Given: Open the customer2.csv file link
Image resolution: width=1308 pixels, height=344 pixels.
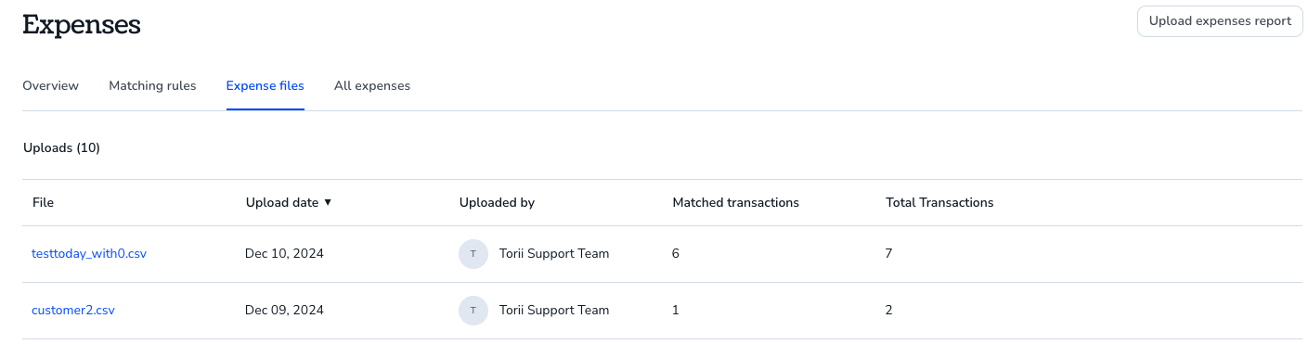Looking at the screenshot, I should point(73,310).
